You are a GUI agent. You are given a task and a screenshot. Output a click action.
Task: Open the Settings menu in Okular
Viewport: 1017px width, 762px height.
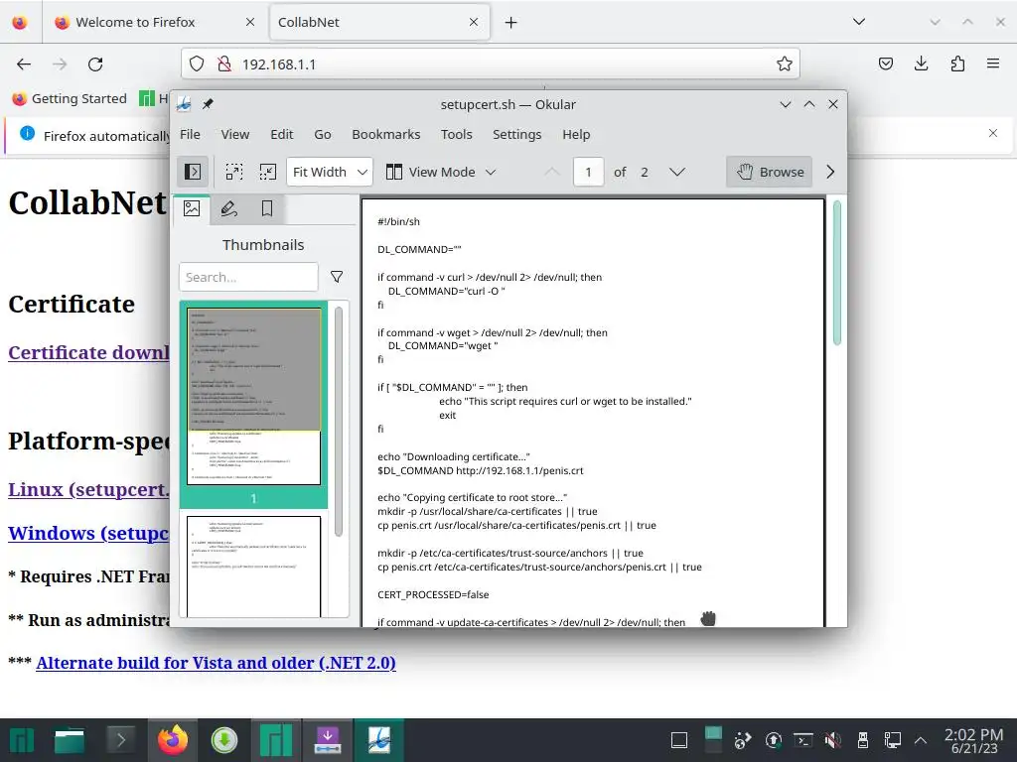(516, 134)
